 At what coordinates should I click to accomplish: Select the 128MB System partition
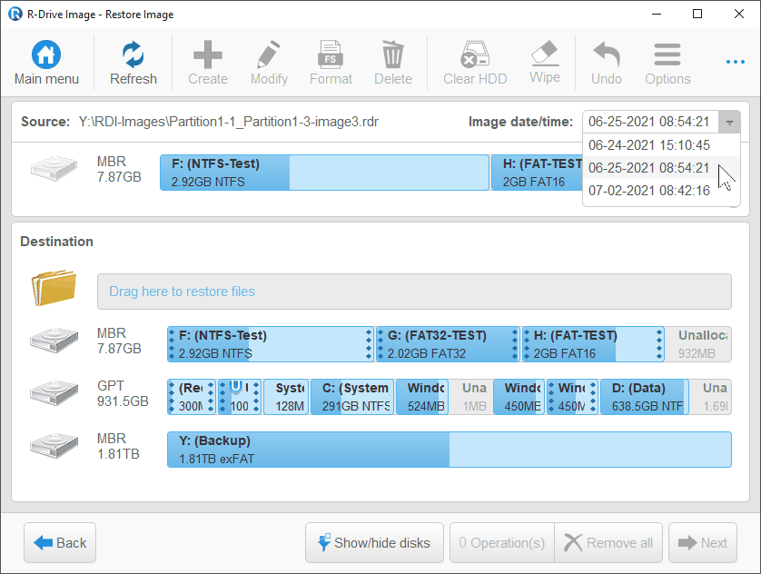(x=286, y=397)
